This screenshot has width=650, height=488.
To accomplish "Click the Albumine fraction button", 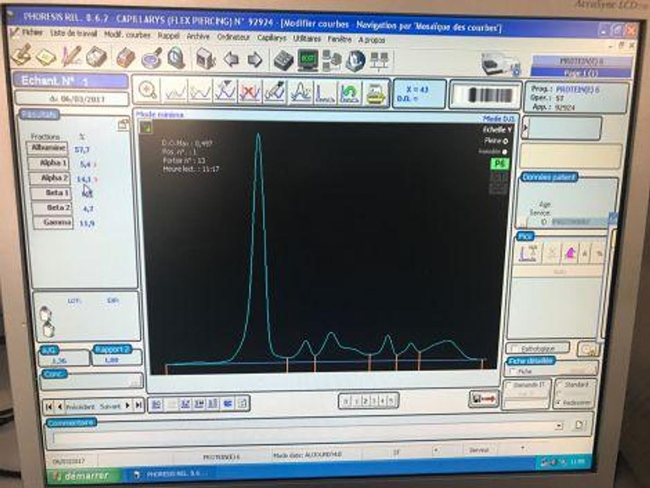I will click(47, 148).
